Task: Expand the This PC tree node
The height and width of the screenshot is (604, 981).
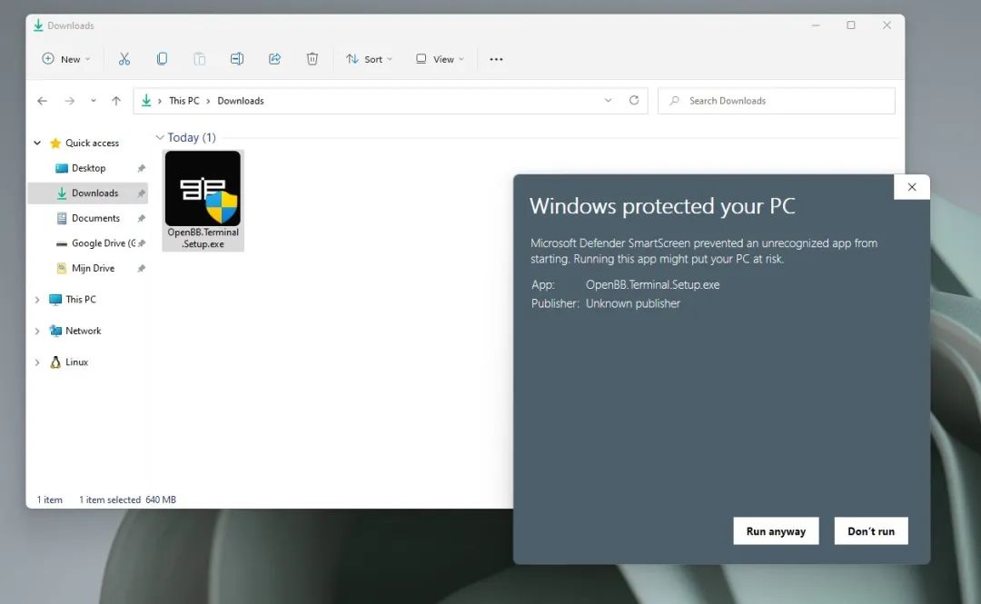Action: [37, 300]
